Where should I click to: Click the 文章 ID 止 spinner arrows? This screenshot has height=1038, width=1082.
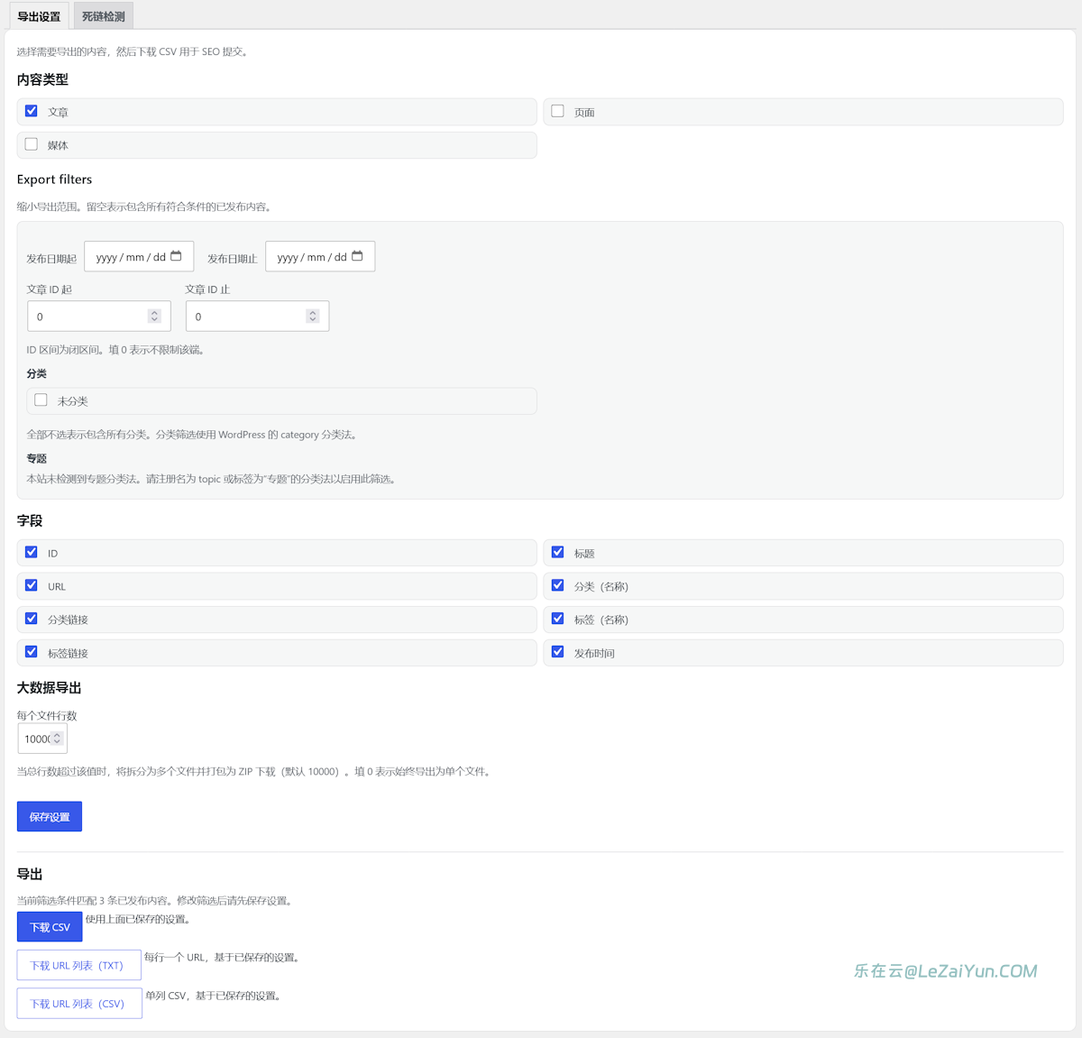(313, 317)
